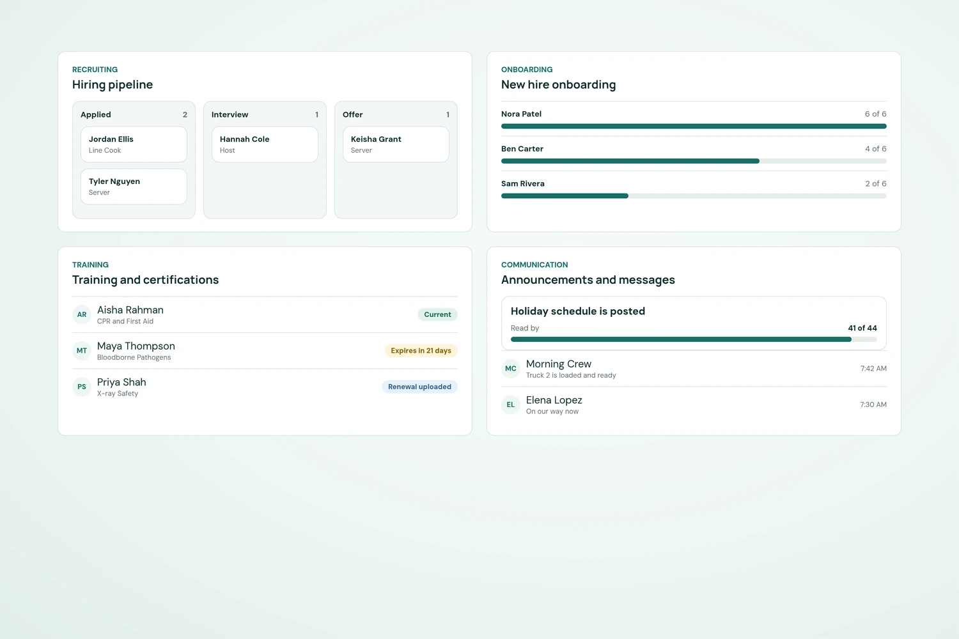Select Ben Carter in onboarding list
The width and height of the screenshot is (959, 639).
[x=522, y=149]
